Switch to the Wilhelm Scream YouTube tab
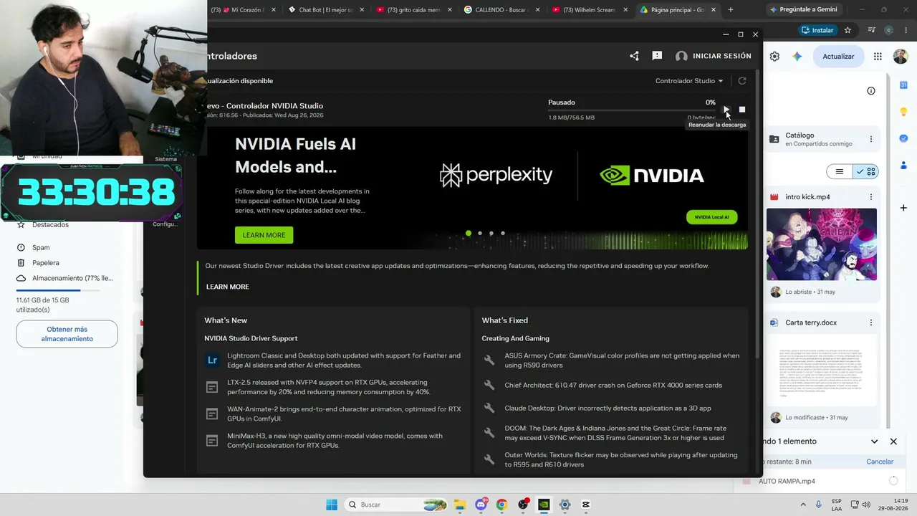This screenshot has width=917, height=516. pos(590,10)
